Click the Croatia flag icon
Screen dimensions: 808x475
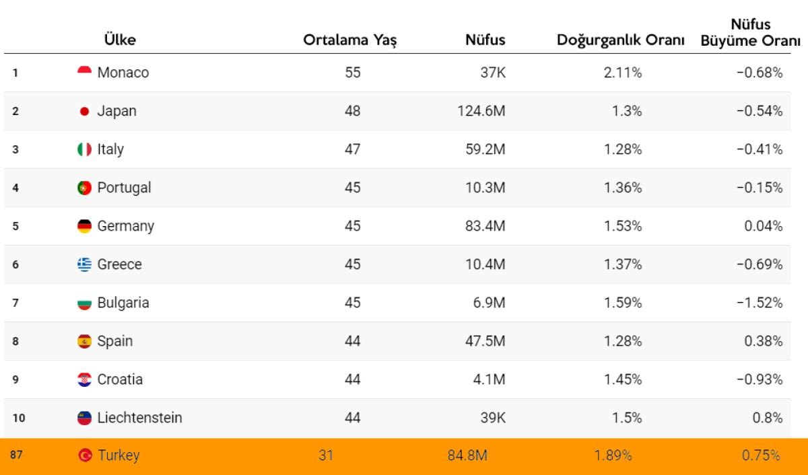click(84, 379)
